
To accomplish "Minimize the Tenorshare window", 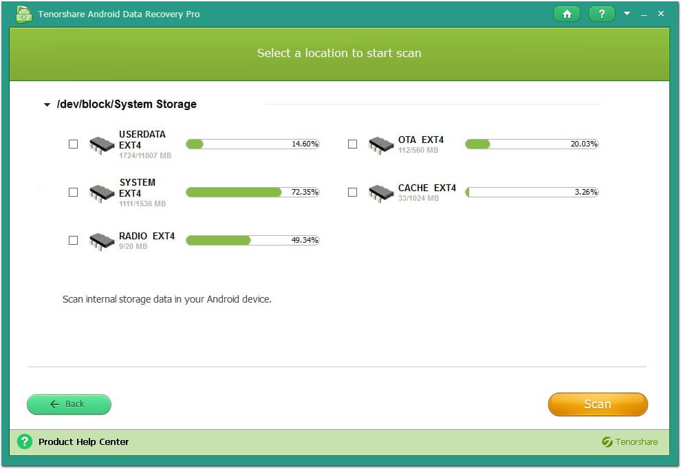I will pyautogui.click(x=644, y=14).
